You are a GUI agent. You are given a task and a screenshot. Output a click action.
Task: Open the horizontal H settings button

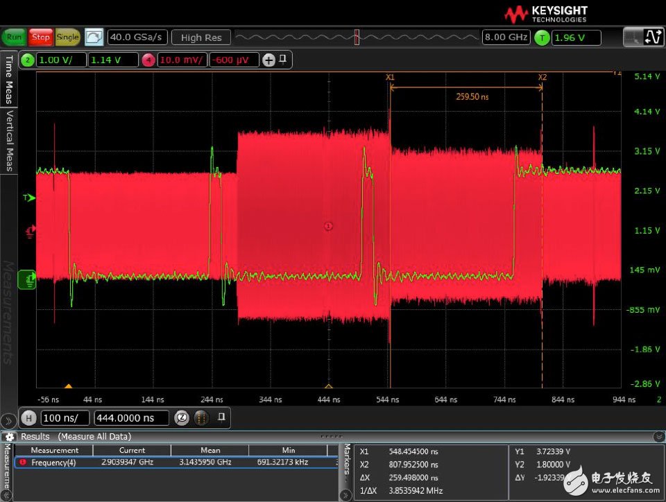tap(28, 418)
